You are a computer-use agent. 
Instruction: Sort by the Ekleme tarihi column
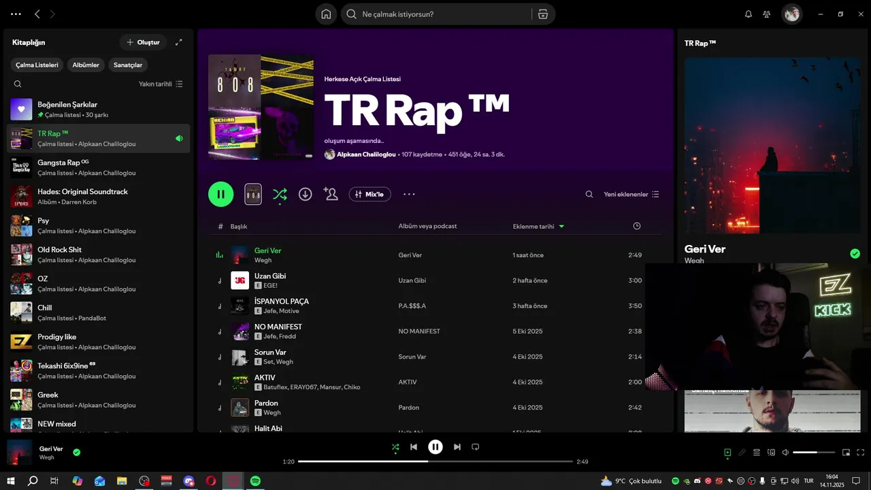point(538,226)
